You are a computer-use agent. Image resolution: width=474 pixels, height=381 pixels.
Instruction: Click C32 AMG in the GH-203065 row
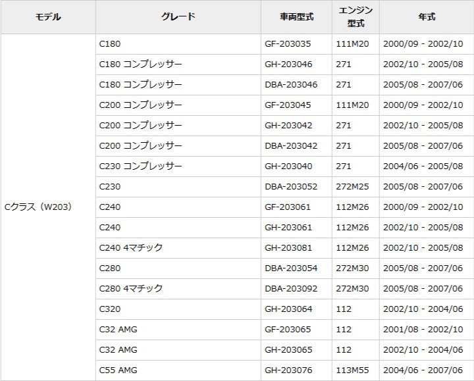(178, 350)
